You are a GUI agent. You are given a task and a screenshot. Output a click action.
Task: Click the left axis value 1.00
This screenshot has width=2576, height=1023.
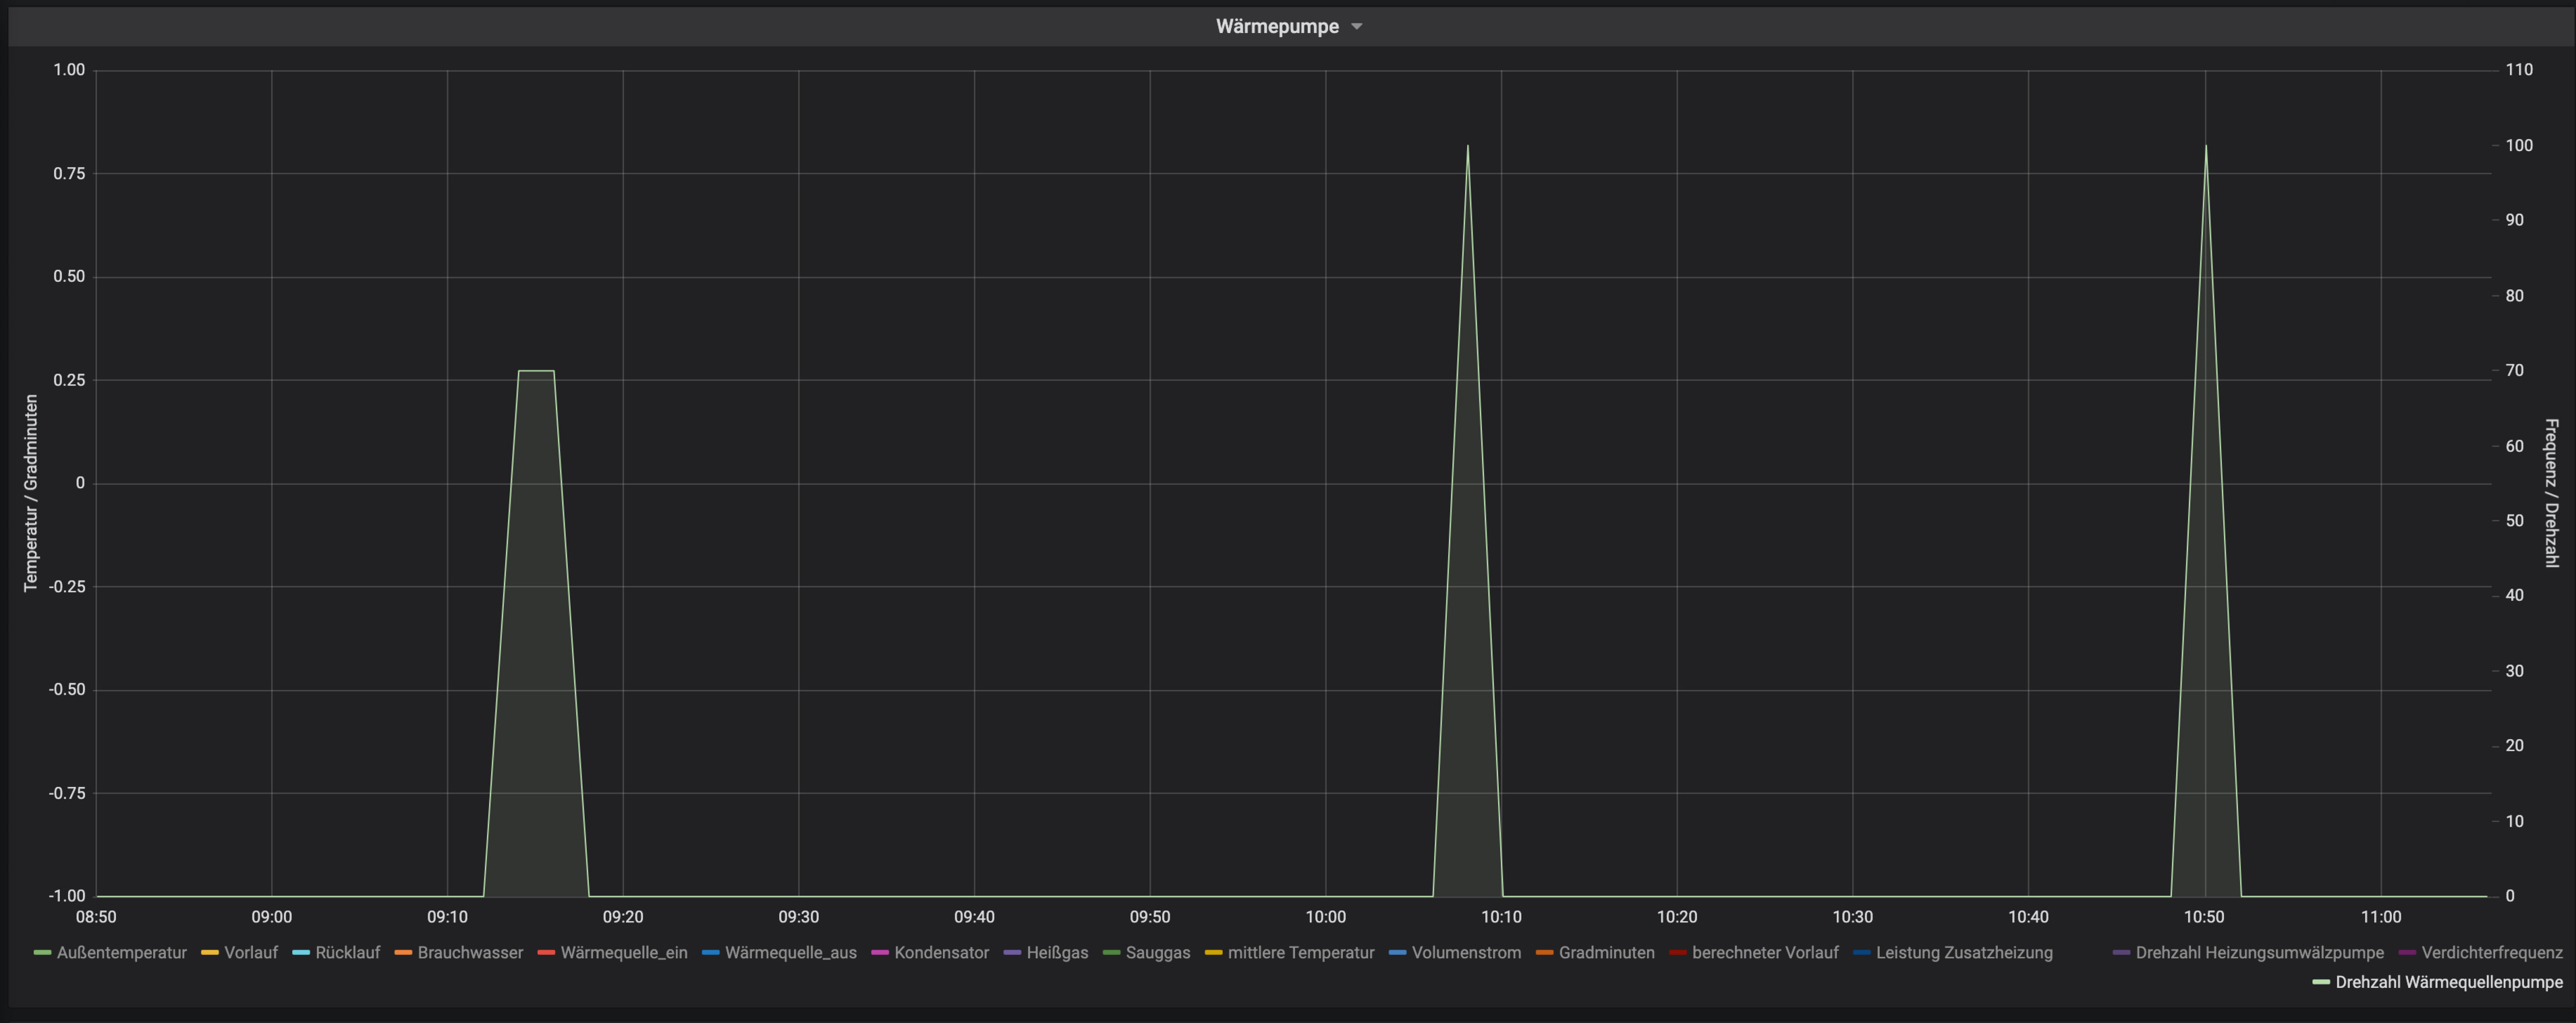tap(69, 70)
